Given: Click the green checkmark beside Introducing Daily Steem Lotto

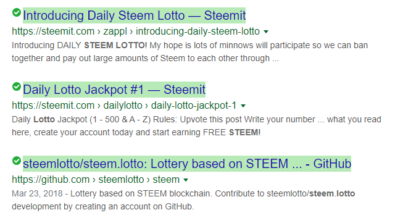Looking at the screenshot, I should [x=17, y=12].
